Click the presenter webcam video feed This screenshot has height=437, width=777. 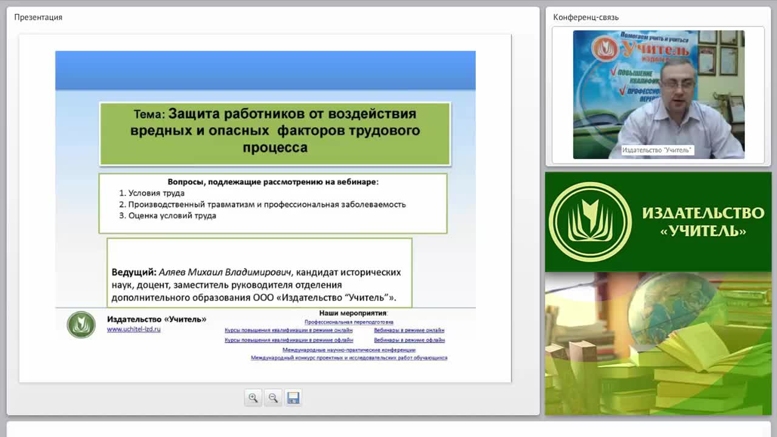(x=659, y=95)
